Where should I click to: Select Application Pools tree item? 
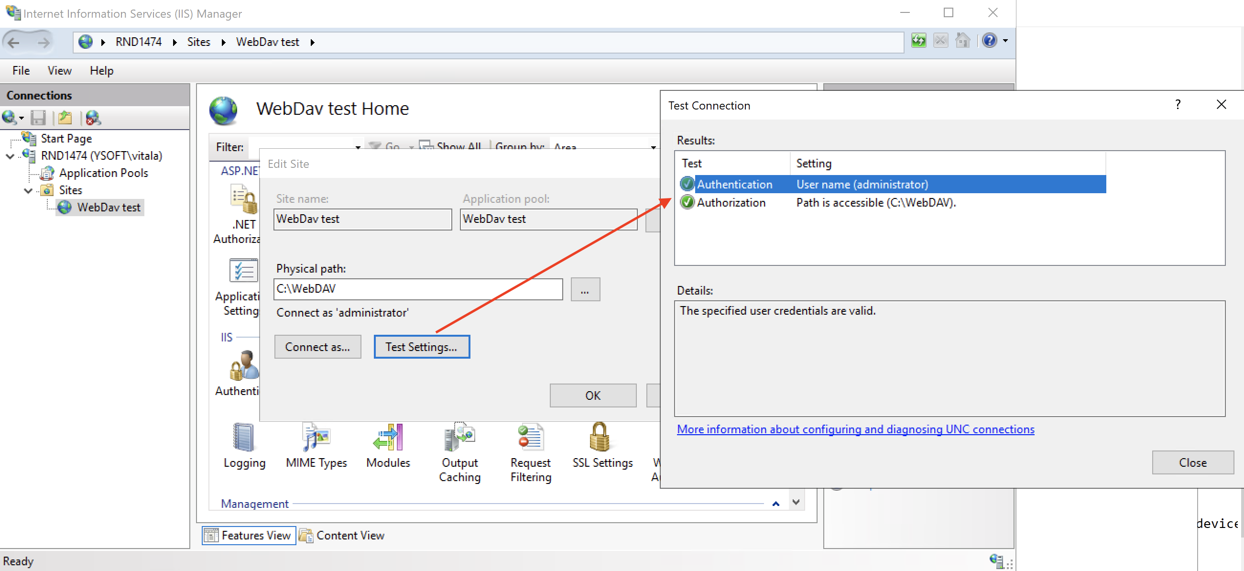103,173
